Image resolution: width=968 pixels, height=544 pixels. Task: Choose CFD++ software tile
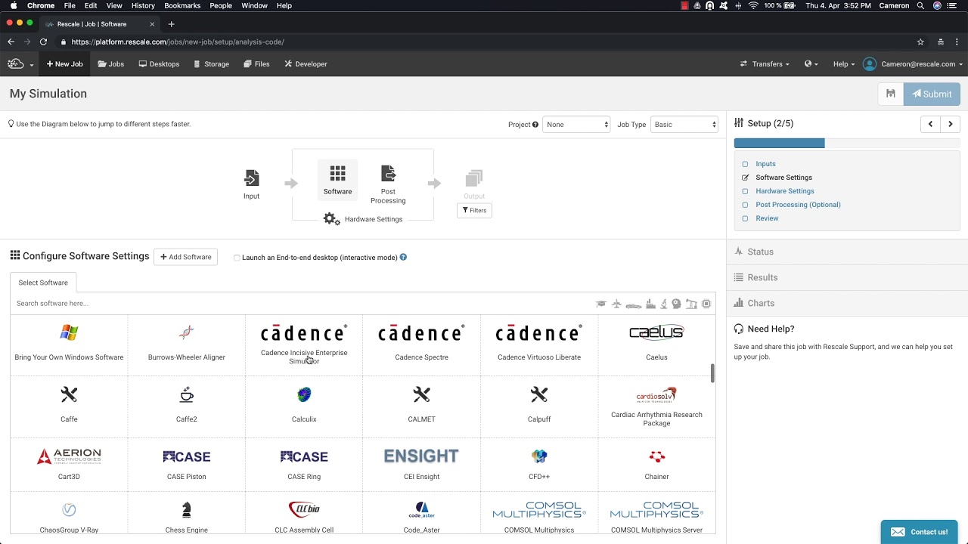tap(539, 464)
